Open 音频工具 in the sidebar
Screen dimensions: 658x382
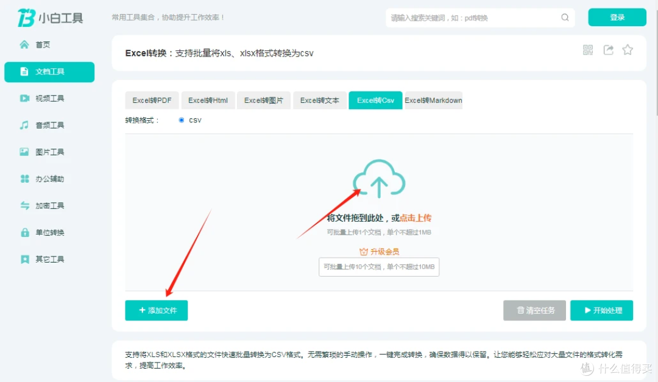(x=49, y=125)
